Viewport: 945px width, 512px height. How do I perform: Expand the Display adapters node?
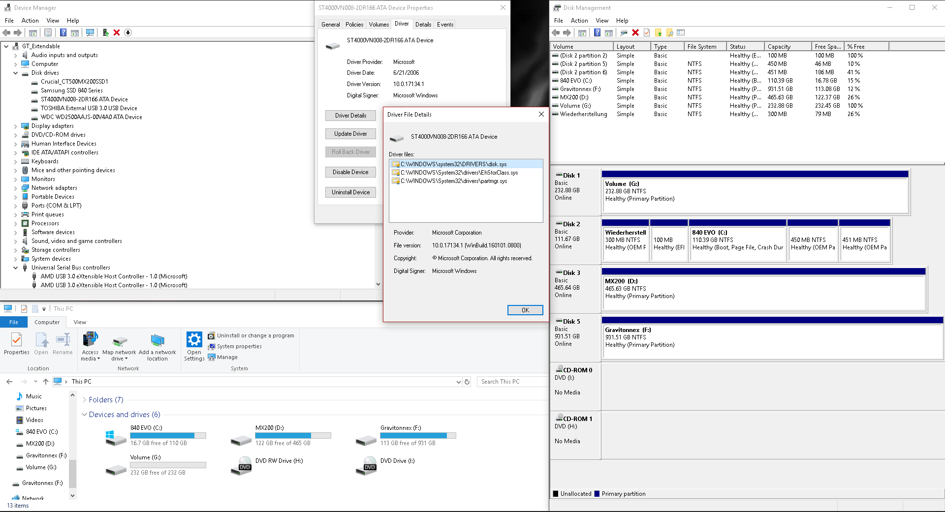pyautogui.click(x=15, y=126)
